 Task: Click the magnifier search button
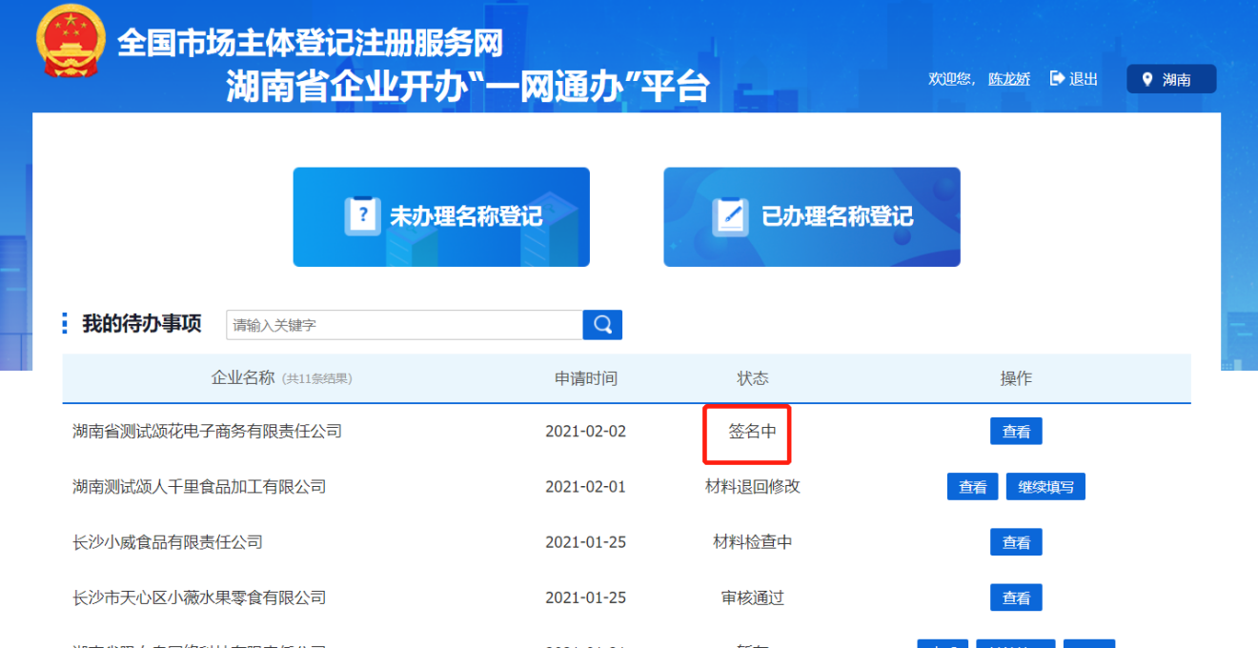602,325
